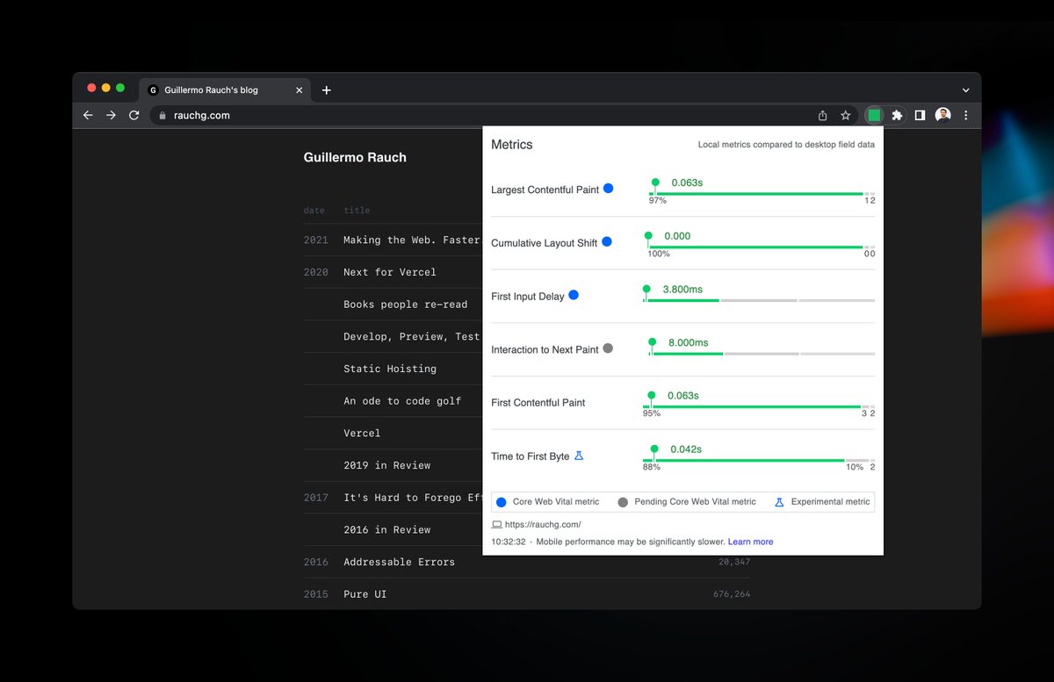The width and height of the screenshot is (1054, 682).
Task: Click the blue dot beside Largest Contentful Paint
Action: tap(608, 189)
